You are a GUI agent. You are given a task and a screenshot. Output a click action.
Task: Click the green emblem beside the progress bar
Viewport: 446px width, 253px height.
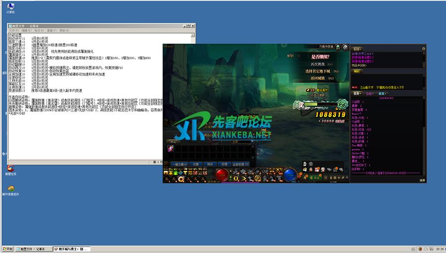(342, 104)
